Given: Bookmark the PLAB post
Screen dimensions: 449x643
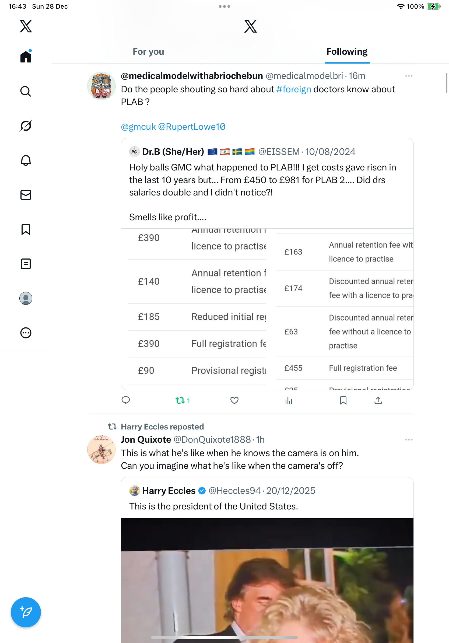Looking at the screenshot, I should coord(343,400).
